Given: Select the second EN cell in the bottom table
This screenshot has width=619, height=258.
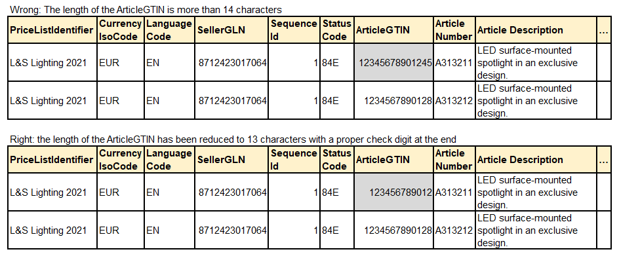Looking at the screenshot, I should 169,230.
